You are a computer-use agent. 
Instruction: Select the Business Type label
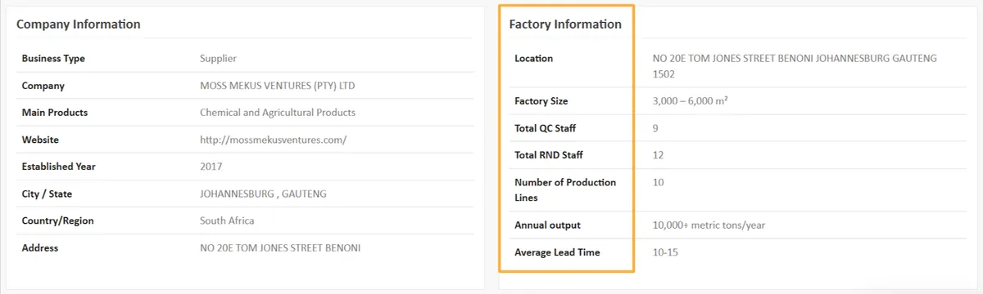tap(53, 59)
